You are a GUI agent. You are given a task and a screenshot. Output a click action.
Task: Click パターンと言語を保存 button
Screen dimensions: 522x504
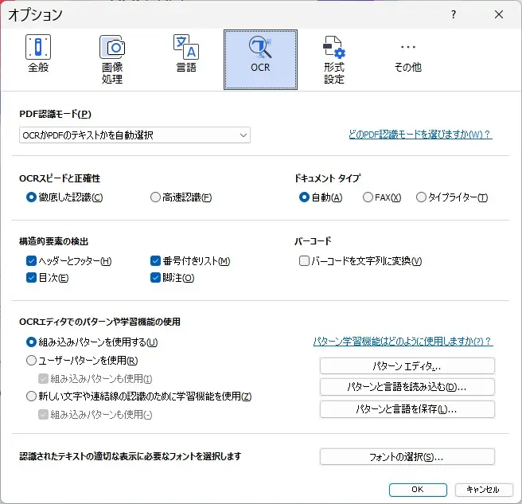[x=407, y=409]
